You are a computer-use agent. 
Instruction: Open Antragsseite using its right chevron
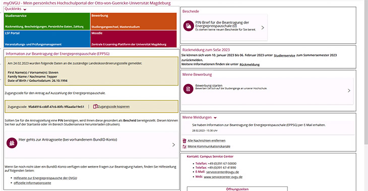pyautogui.click(x=173, y=145)
